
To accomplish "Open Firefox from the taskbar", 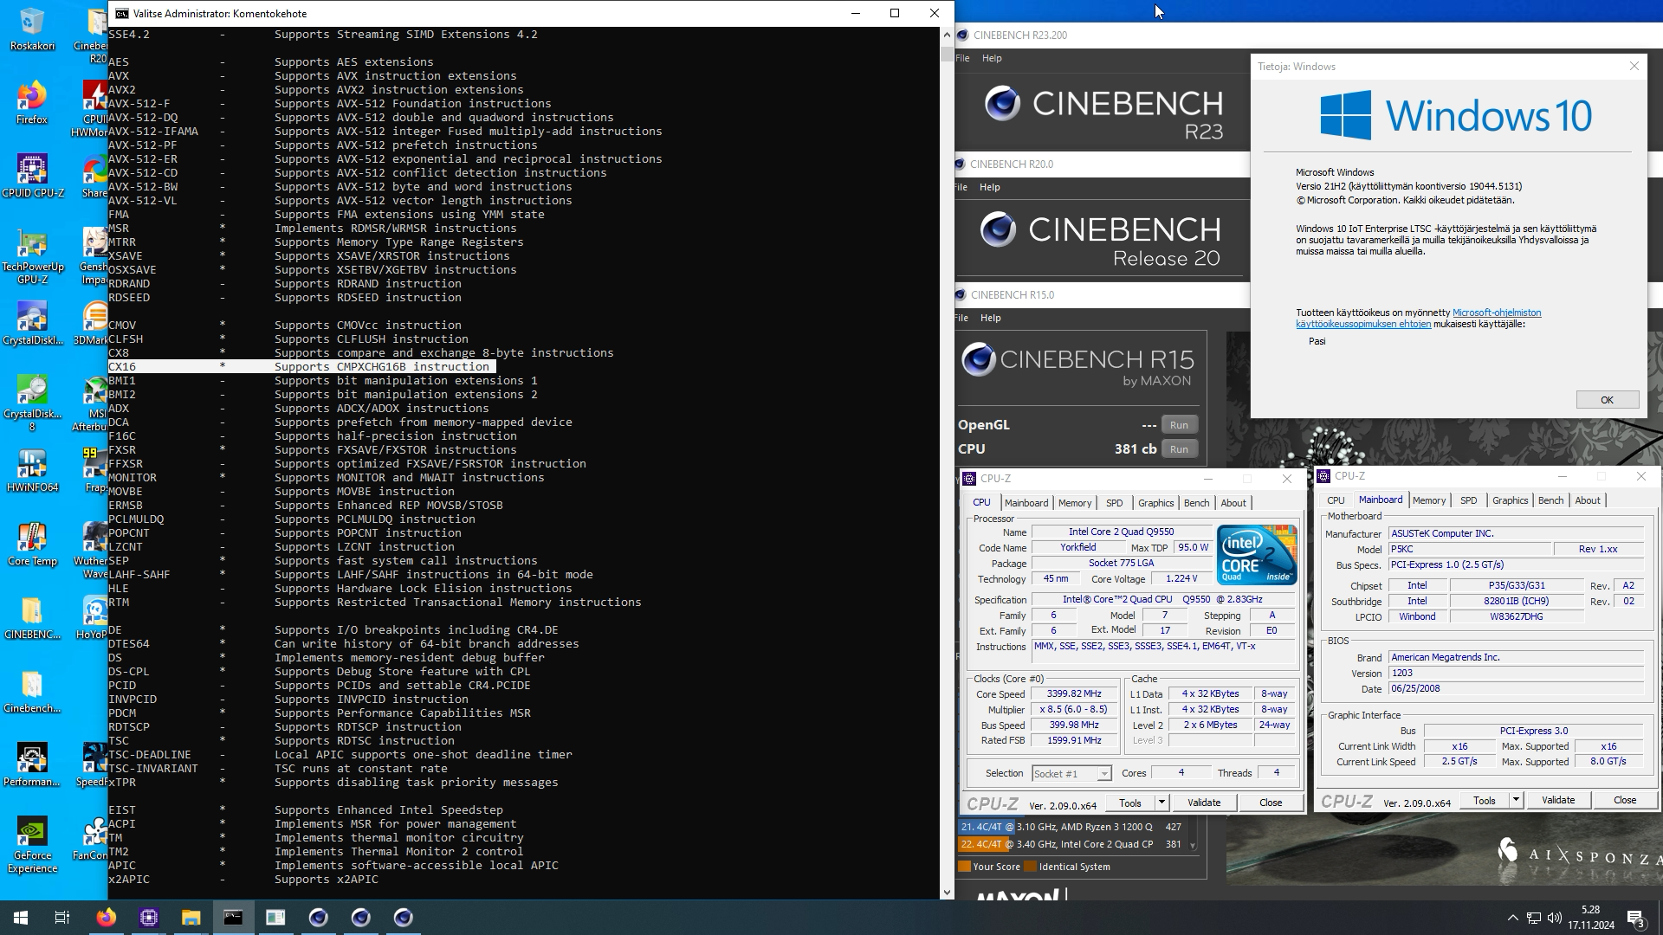I will pyautogui.click(x=106, y=918).
